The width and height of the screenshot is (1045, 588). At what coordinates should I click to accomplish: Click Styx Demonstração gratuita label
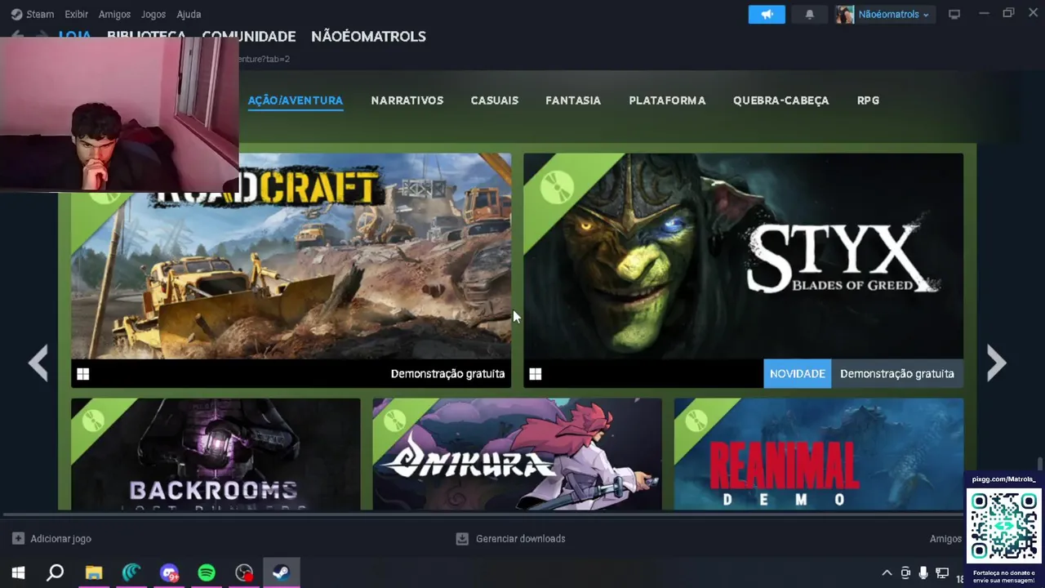coord(897,374)
